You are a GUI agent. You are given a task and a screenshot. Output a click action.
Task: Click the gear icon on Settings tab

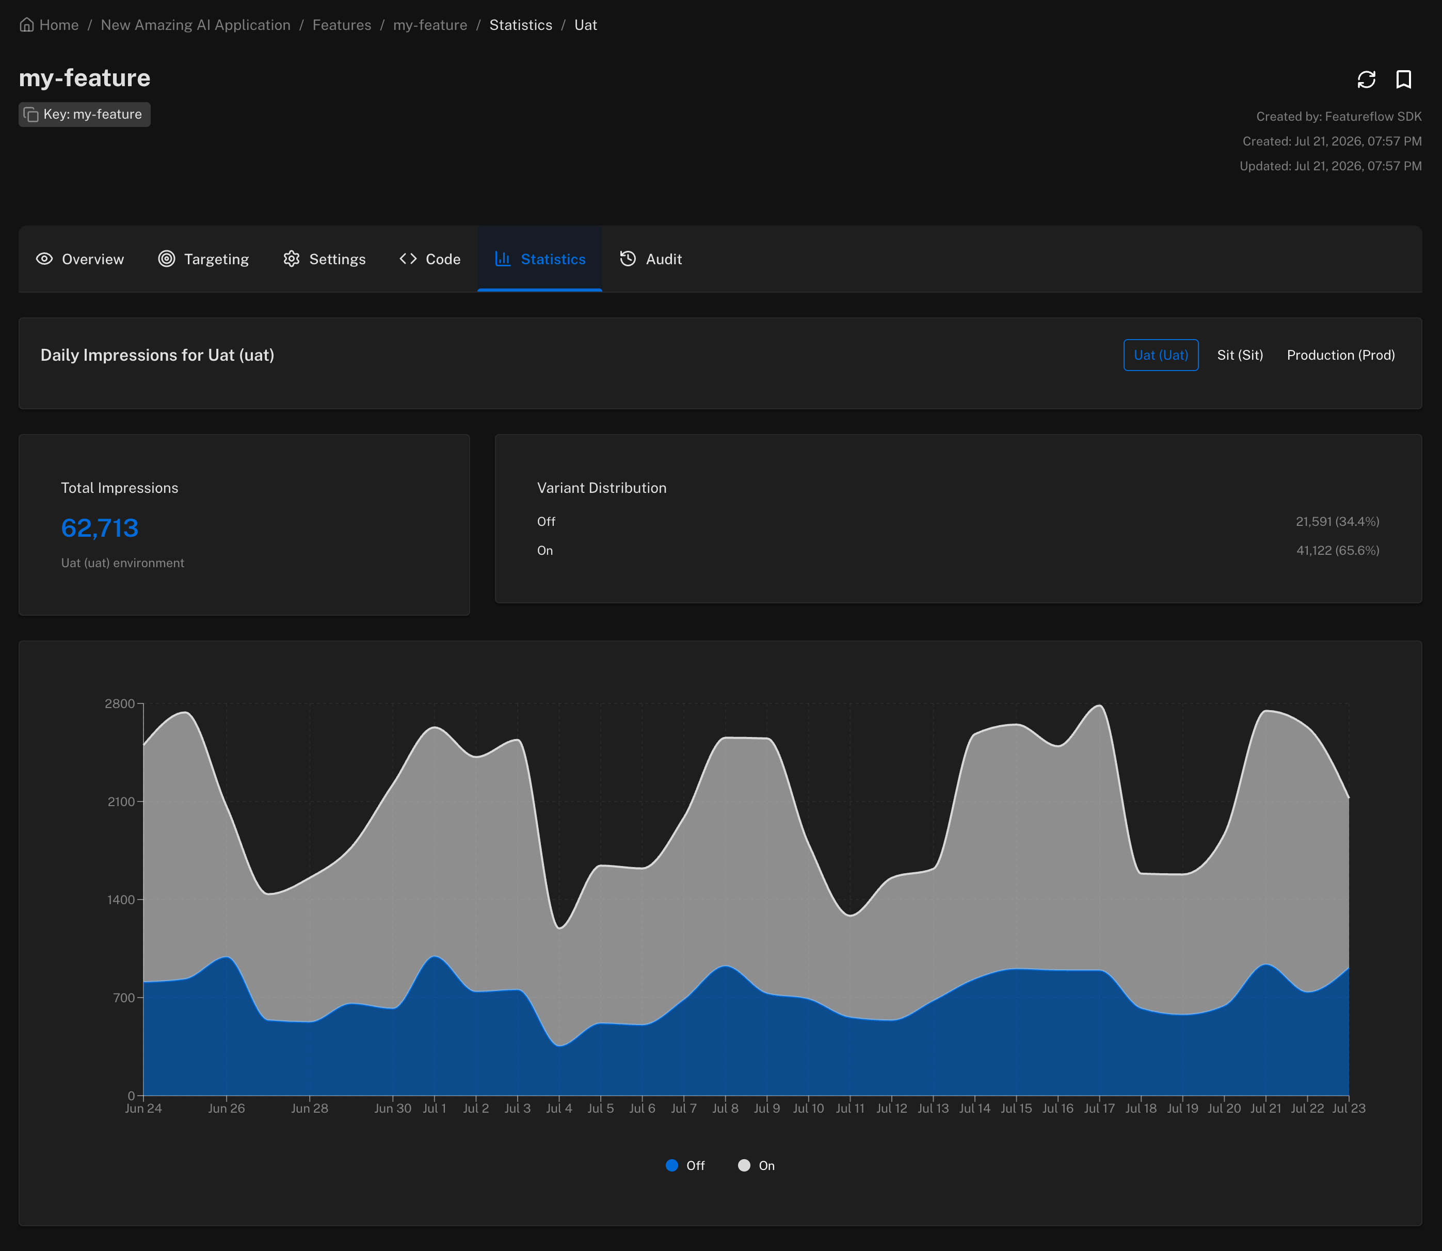[x=291, y=259]
